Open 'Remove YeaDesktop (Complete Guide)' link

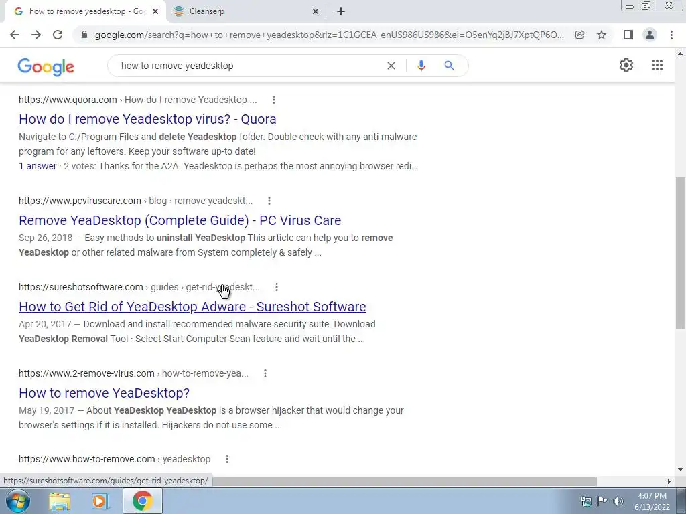click(x=180, y=220)
